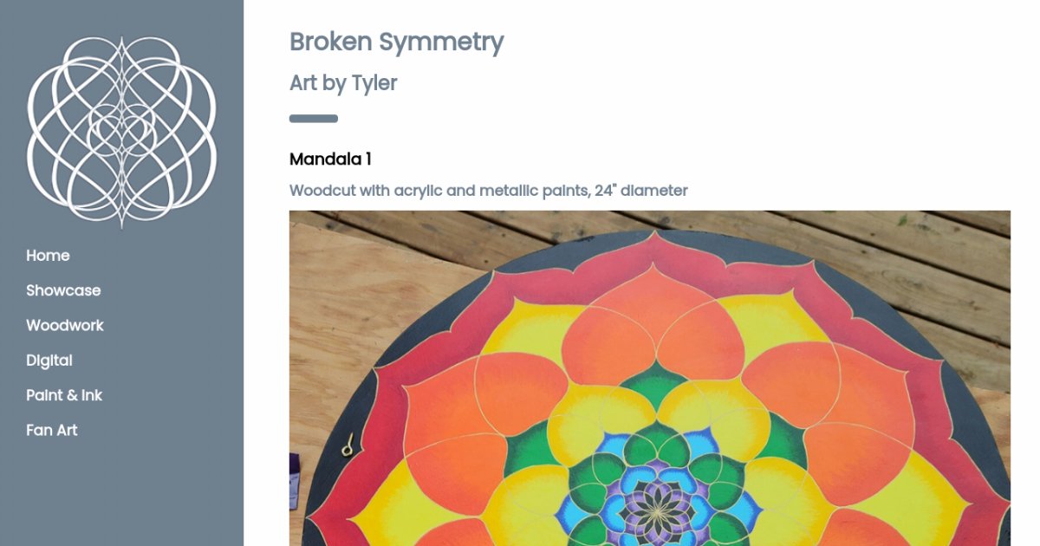Open the Showcase section

click(63, 290)
